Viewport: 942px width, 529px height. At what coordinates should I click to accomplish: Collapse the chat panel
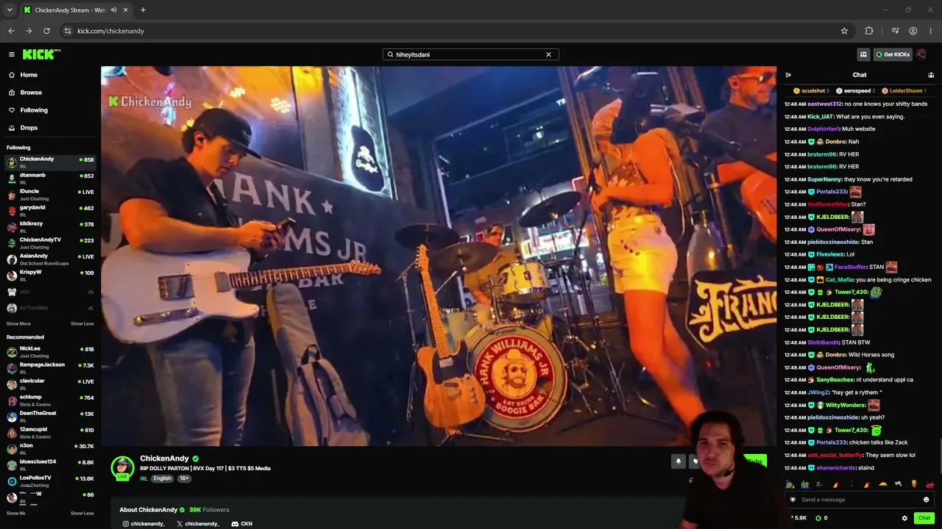click(788, 75)
